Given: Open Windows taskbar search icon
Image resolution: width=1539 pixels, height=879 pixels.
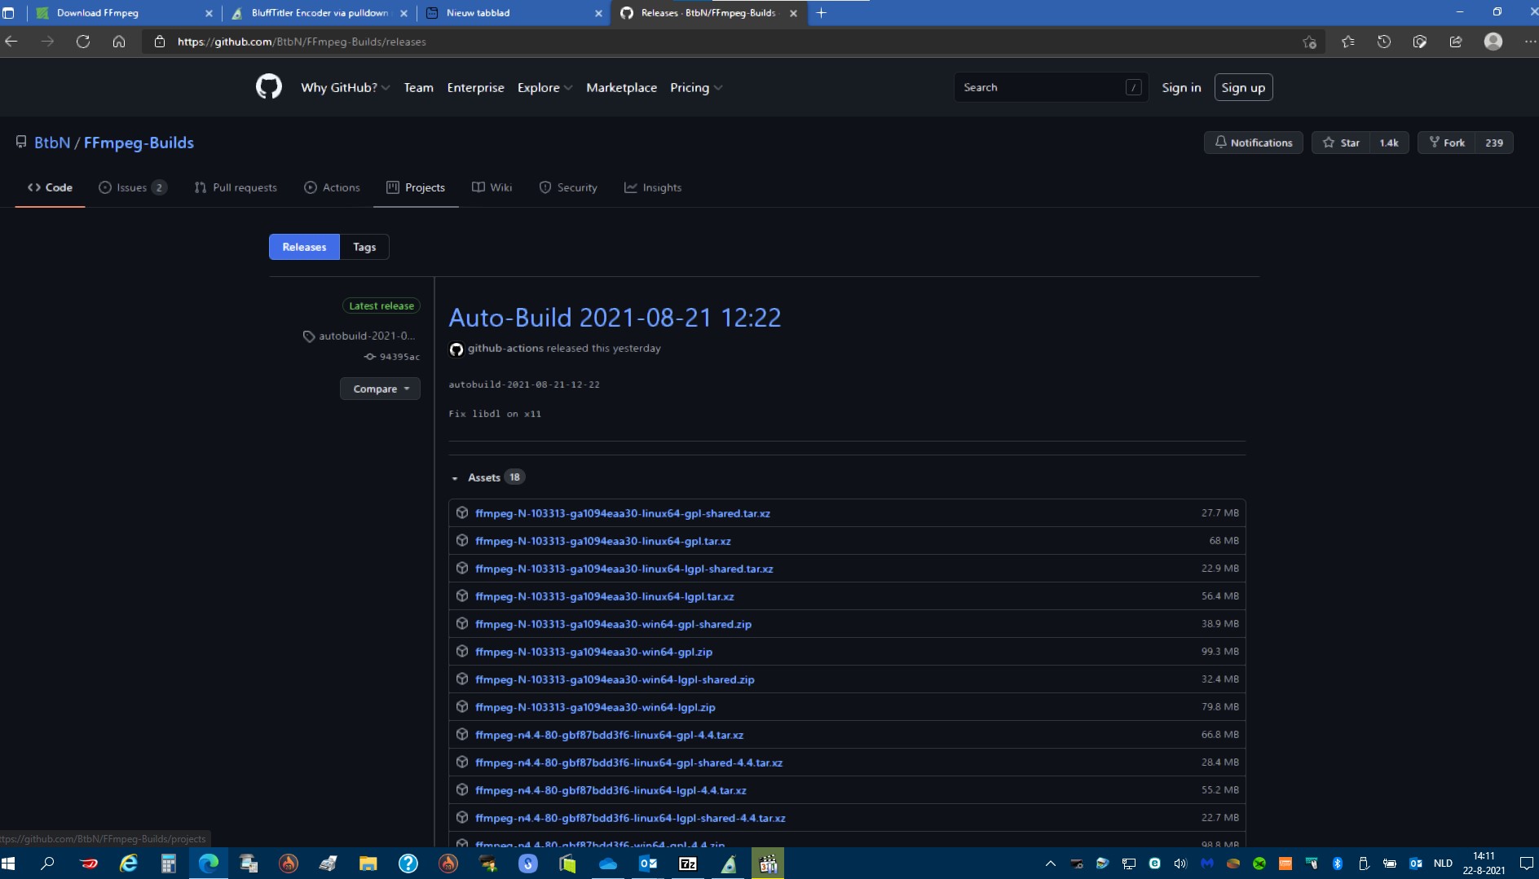Looking at the screenshot, I should 47,864.
